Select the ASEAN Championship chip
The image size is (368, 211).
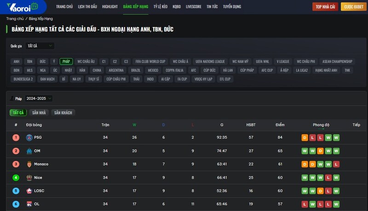pos(337,61)
